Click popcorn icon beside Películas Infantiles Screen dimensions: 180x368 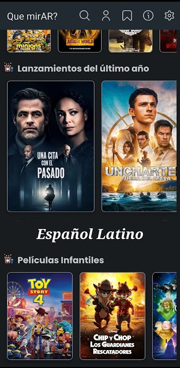[x=9, y=259]
